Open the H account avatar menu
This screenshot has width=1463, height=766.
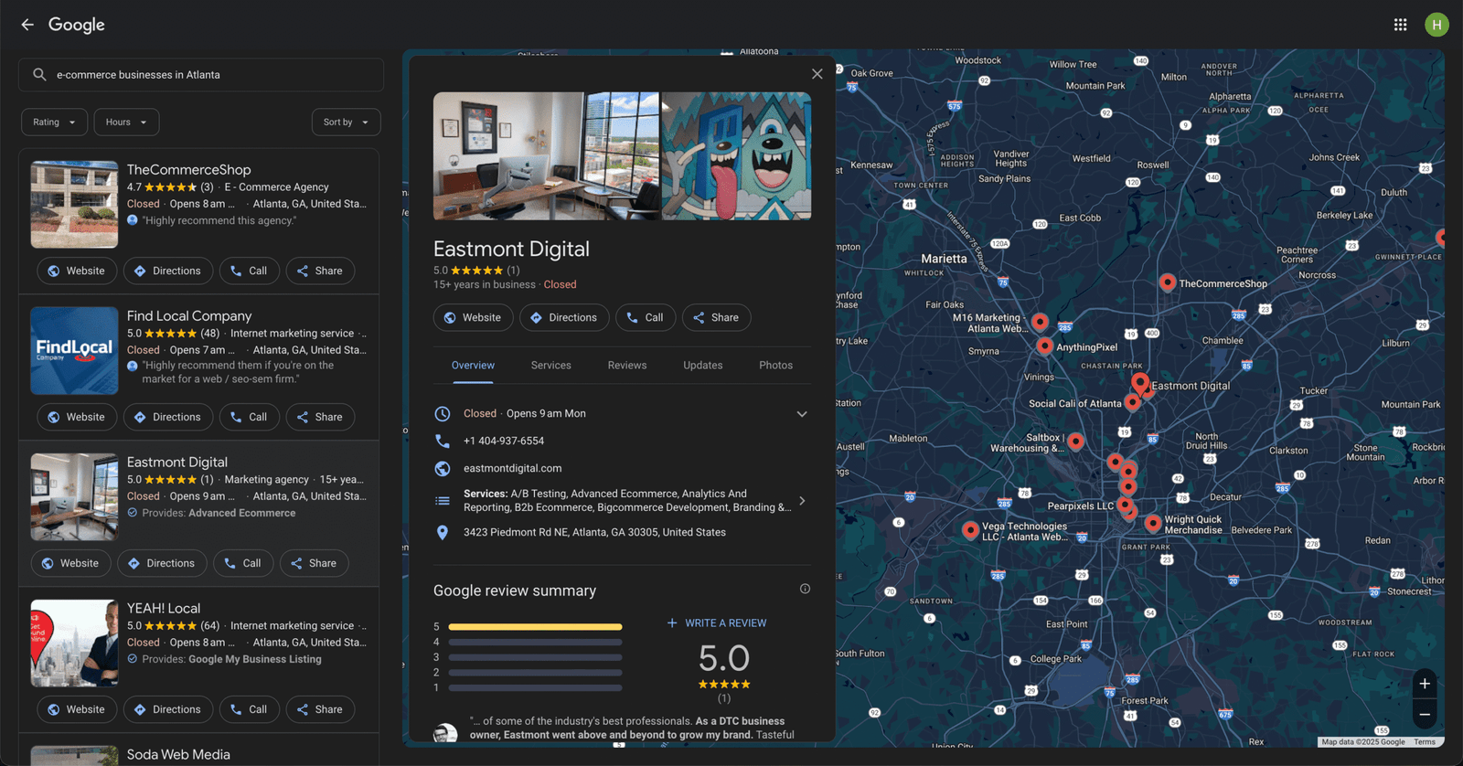pyautogui.click(x=1436, y=25)
